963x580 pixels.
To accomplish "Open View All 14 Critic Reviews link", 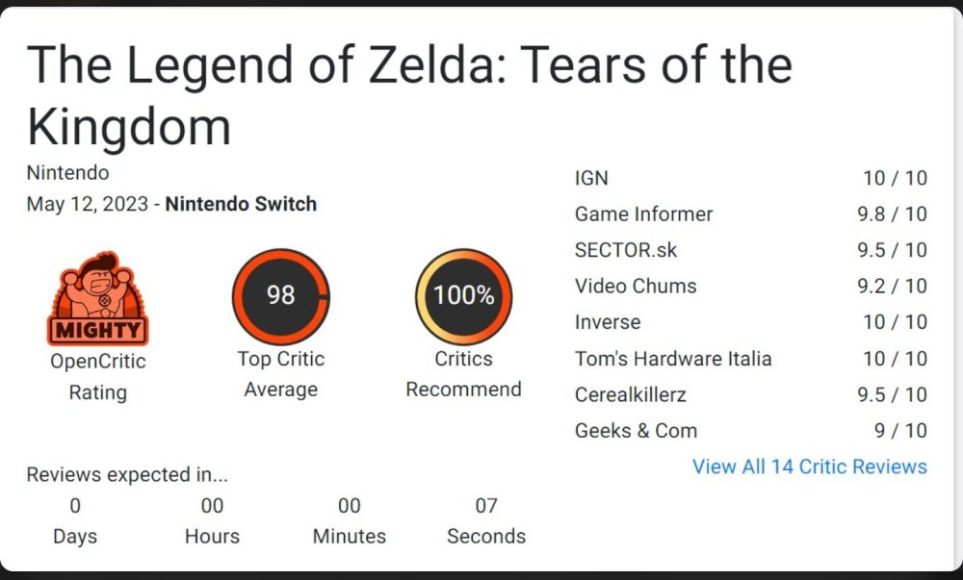I will (810, 467).
